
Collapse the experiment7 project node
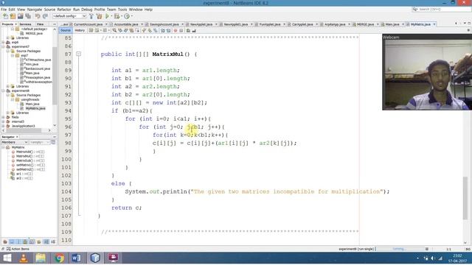pos(3,46)
